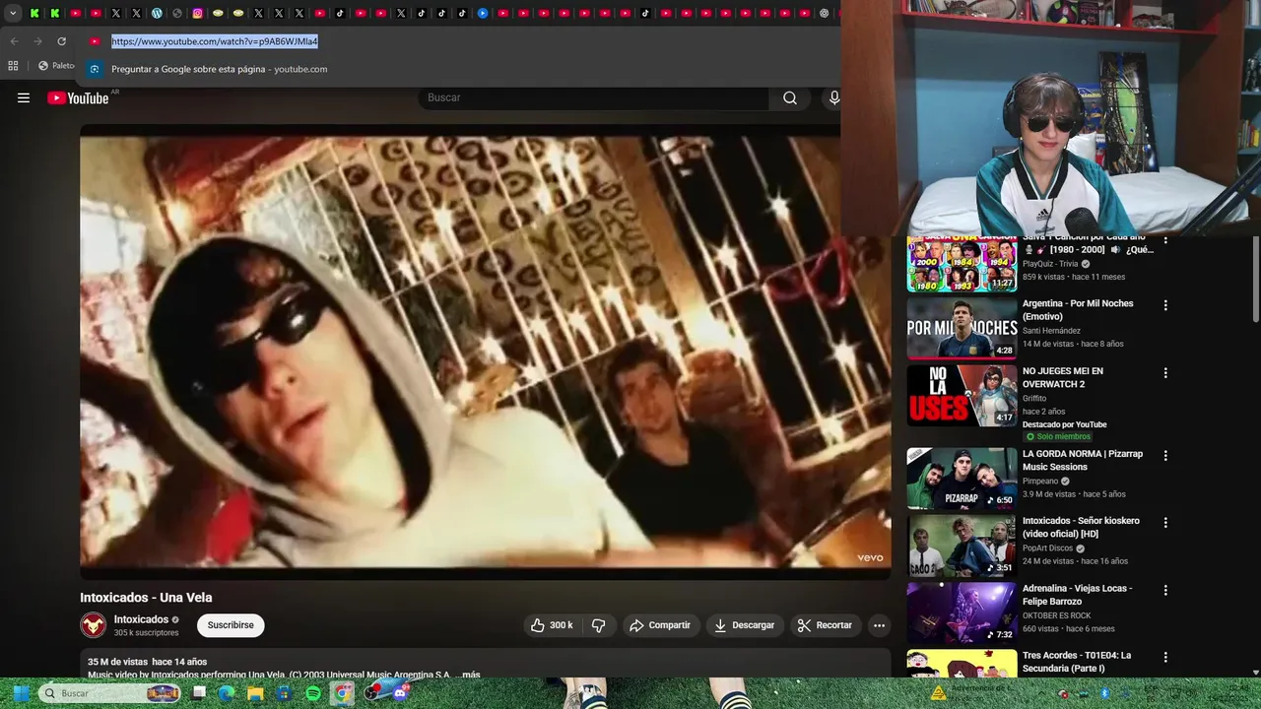This screenshot has height=709, width=1261.
Task: Open the Paleto bookmark
Action: (x=56, y=66)
